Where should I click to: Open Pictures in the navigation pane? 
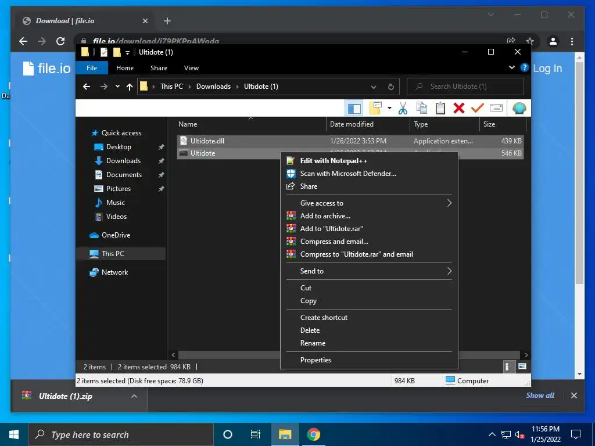pos(118,189)
